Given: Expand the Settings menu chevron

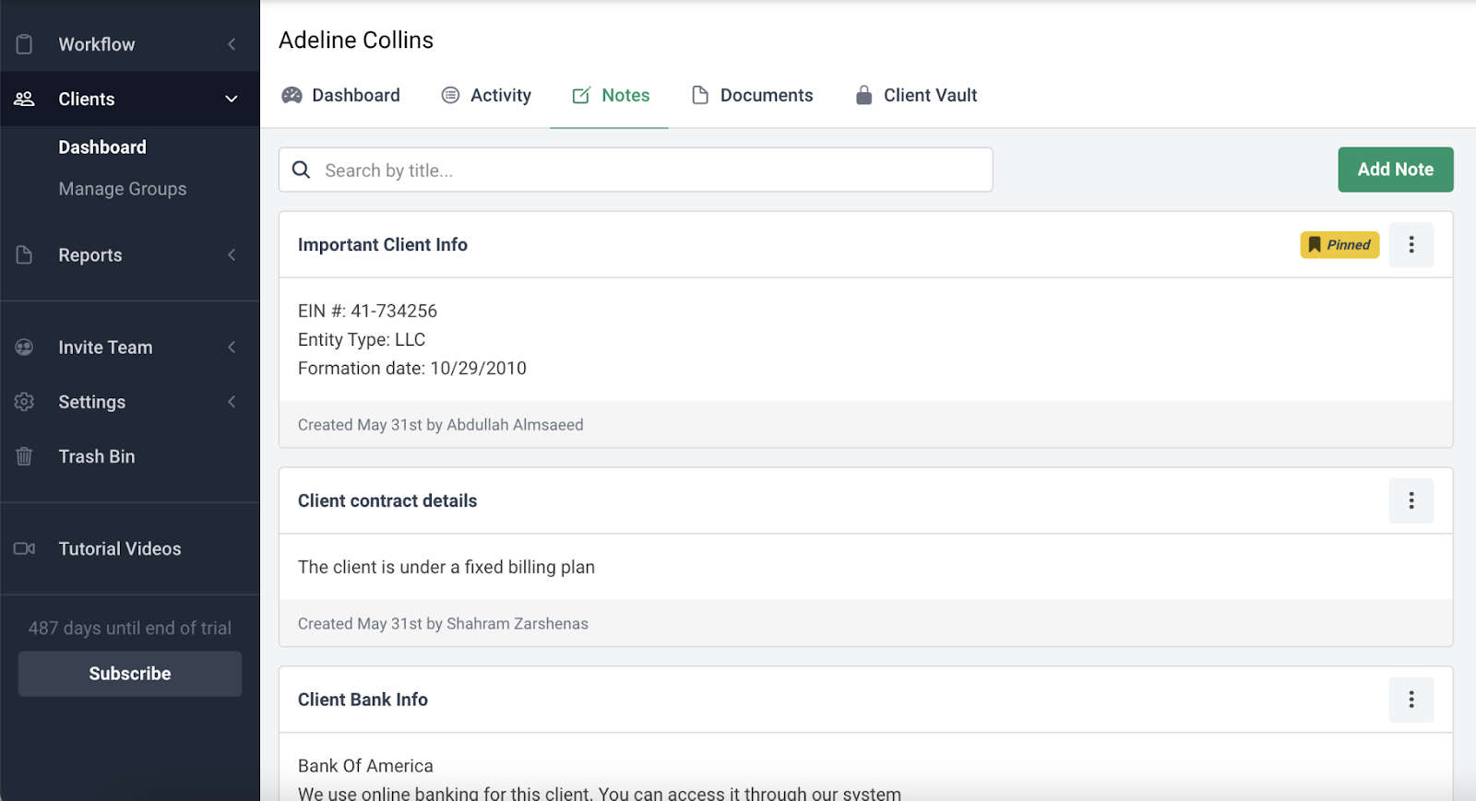Looking at the screenshot, I should 232,402.
